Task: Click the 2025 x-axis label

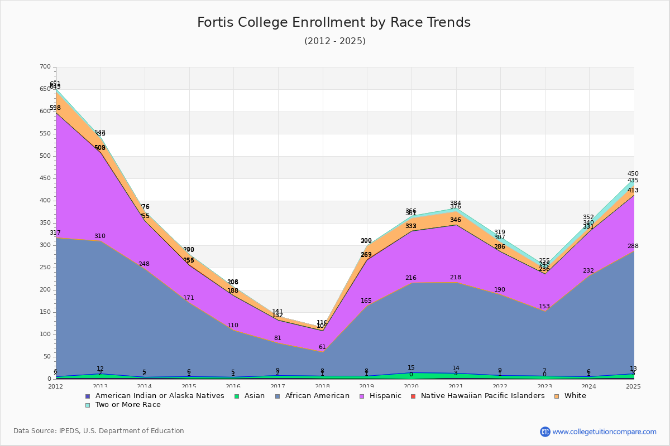Action: click(x=634, y=386)
